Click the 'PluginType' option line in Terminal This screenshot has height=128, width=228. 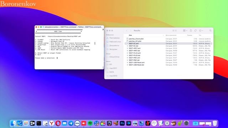click(x=61, y=45)
